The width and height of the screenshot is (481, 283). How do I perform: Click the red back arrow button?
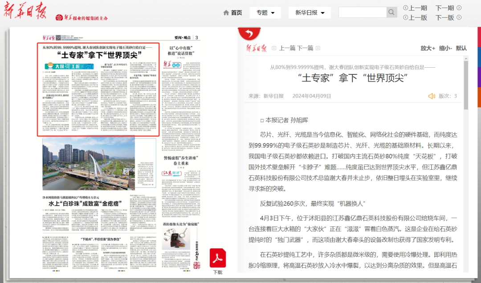pos(249,33)
